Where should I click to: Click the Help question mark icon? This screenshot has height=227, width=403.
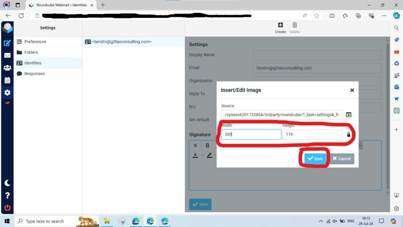7,195
